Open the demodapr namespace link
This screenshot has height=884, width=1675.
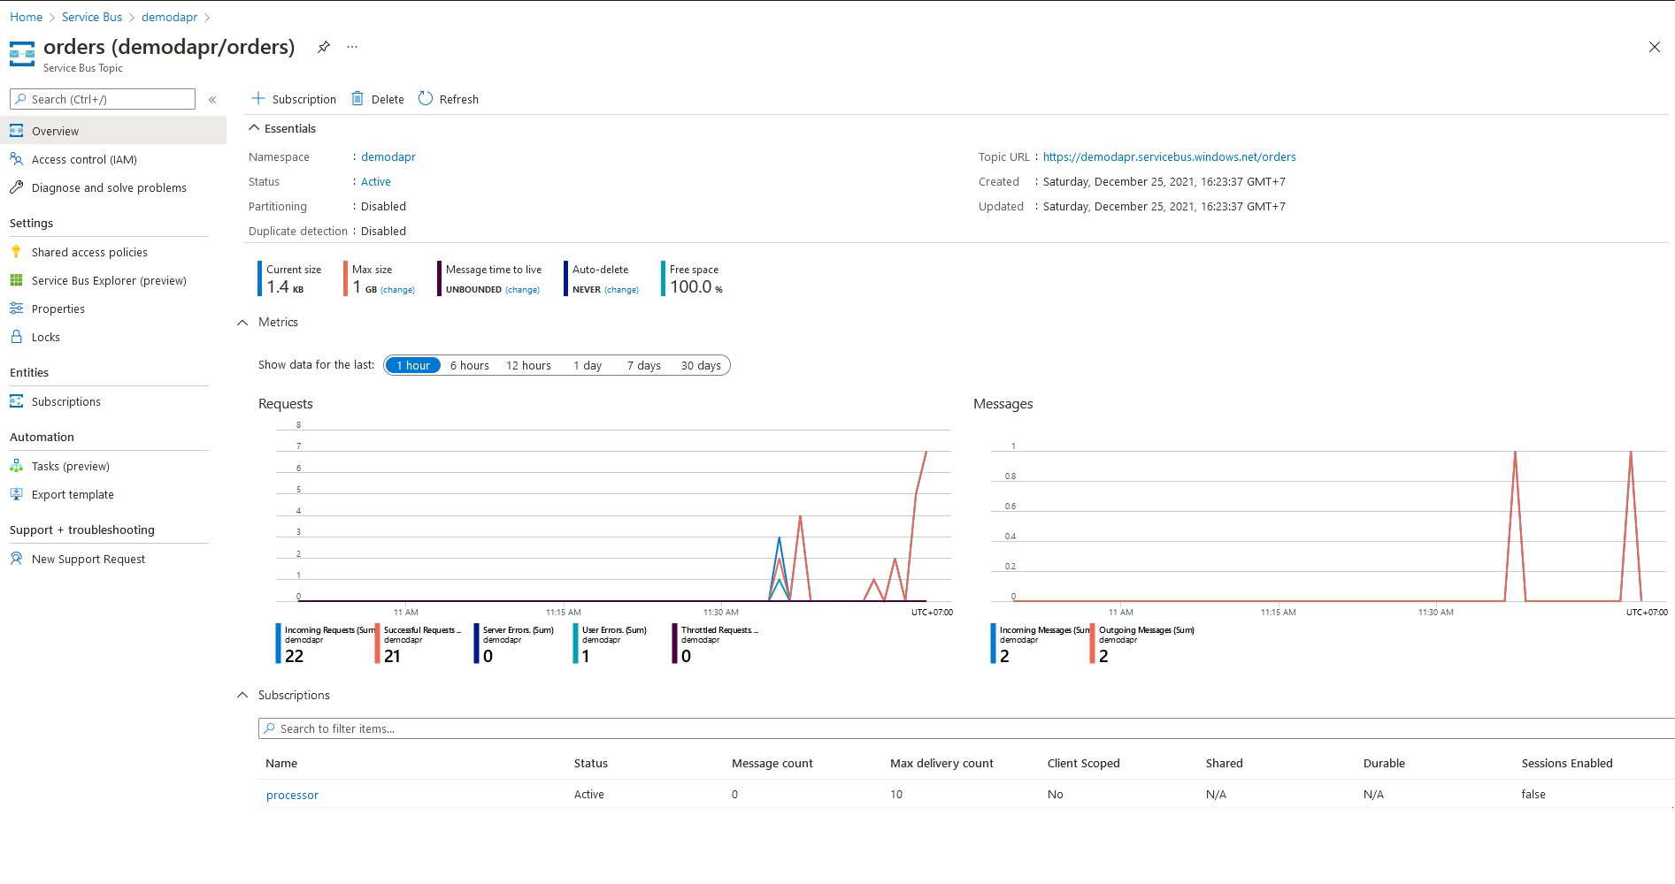coord(388,156)
